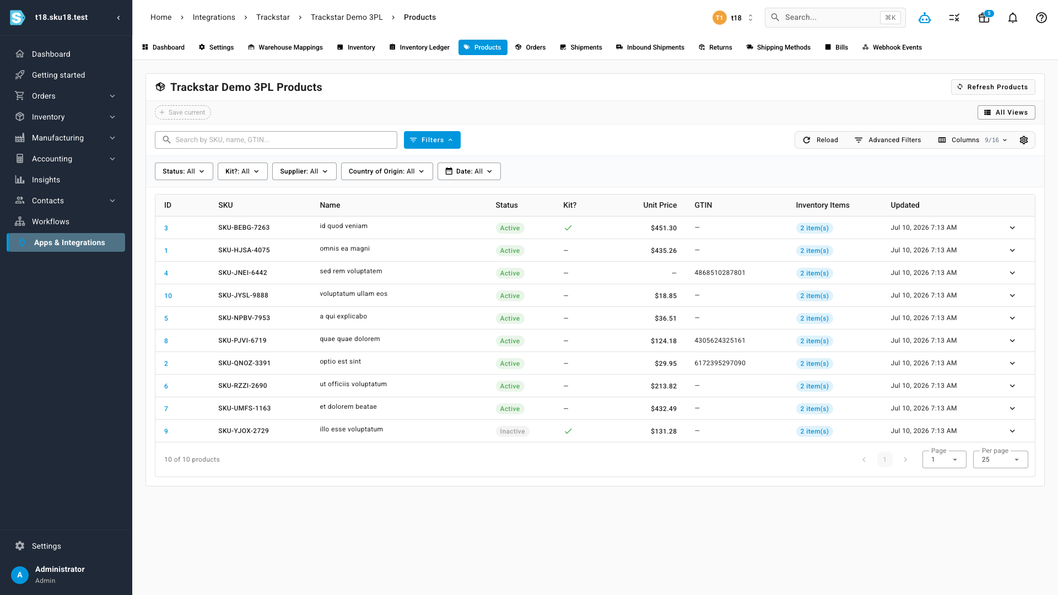This screenshot has height=595, width=1058.
Task: Click the table settings gear icon
Action: pos(1024,140)
